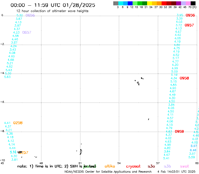Click the longitude axis label 51
This screenshot has height=174, width=199.
(x=80, y=163)
